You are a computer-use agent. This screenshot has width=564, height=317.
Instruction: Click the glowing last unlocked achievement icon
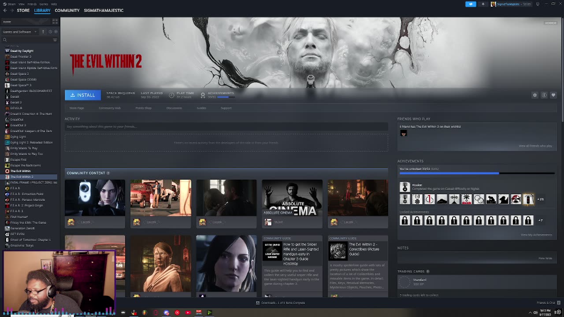pyautogui.click(x=528, y=199)
